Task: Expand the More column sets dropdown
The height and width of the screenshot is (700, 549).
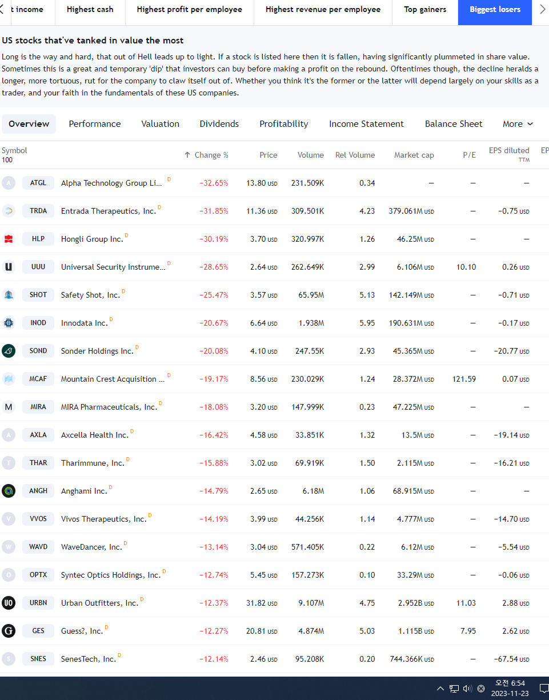Action: coord(518,124)
